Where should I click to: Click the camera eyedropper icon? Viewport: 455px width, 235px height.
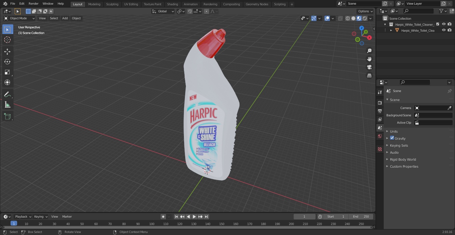click(449, 108)
